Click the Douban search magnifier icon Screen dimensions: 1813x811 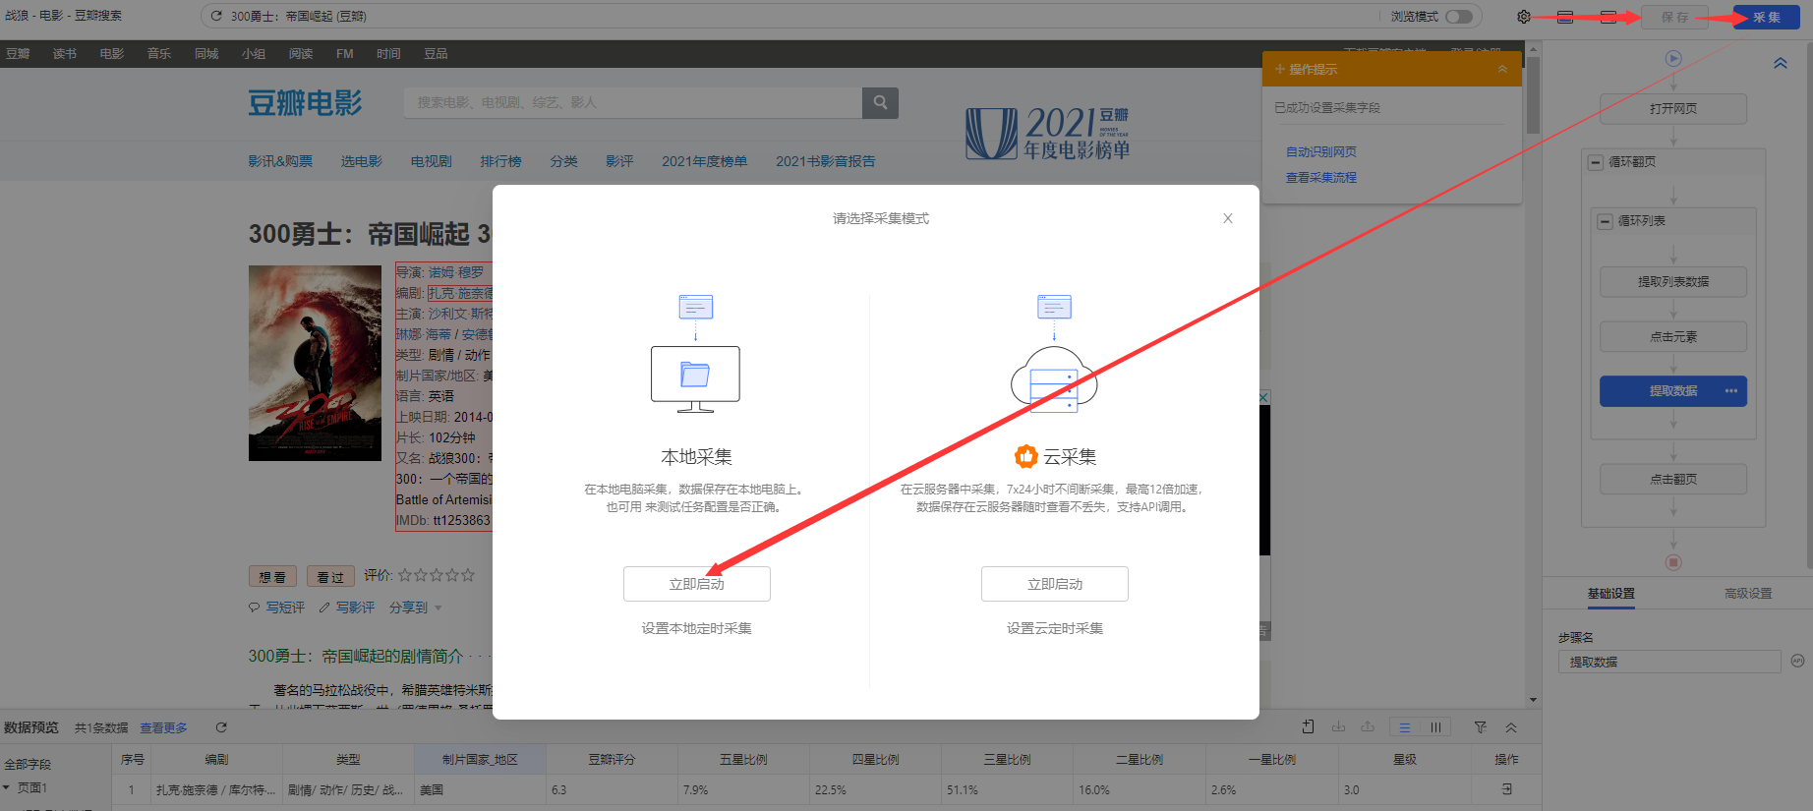(x=880, y=102)
